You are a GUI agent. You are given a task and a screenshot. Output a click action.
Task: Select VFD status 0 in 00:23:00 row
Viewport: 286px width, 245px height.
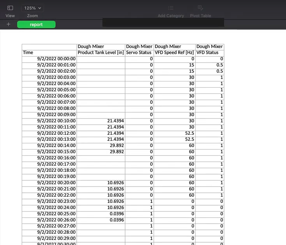(210, 201)
